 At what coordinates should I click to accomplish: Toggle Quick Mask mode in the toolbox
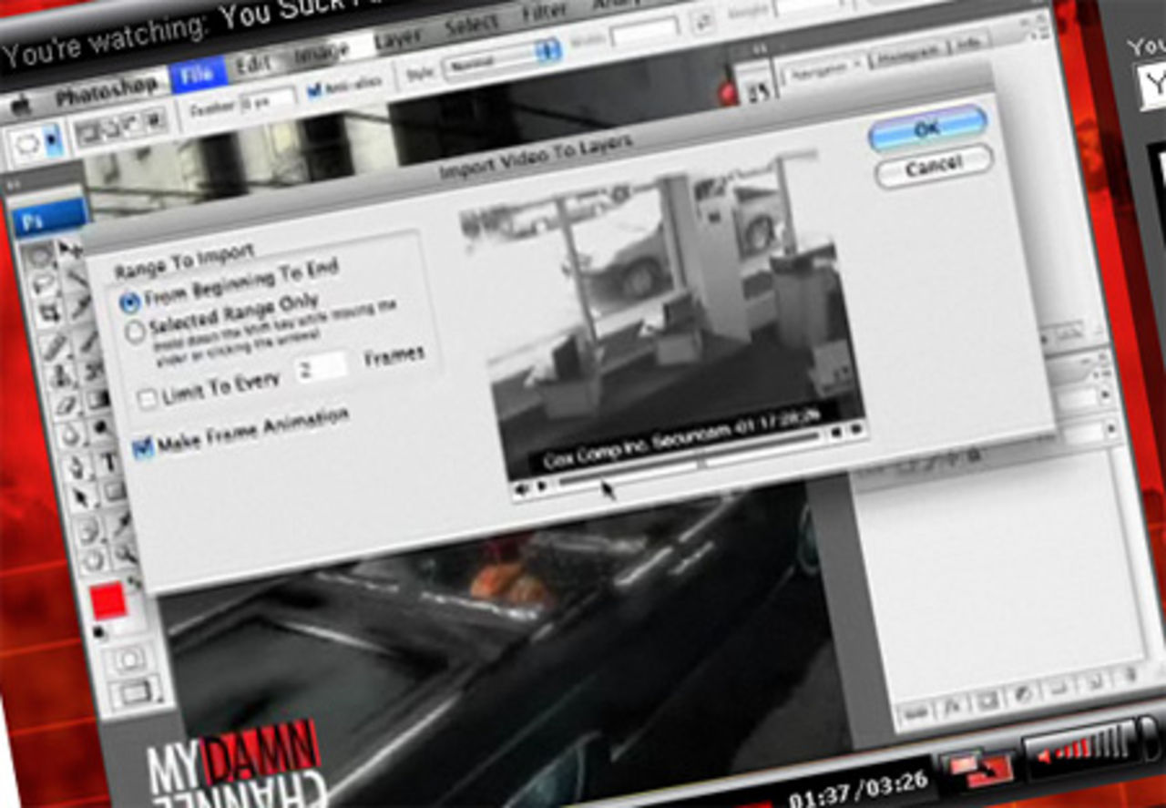coord(128,658)
